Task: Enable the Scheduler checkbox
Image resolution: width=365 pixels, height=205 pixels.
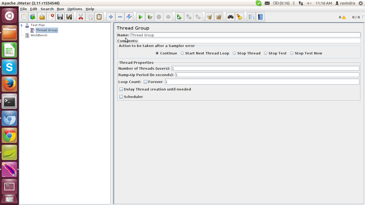Action: tap(121, 97)
